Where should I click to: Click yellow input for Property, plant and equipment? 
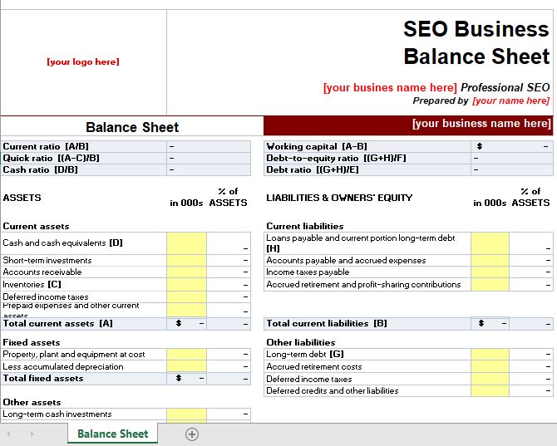pos(186,354)
